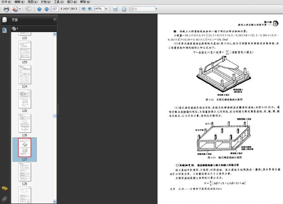Screen dimensions: 283x204
Task: Go to the previous page with the up arrow
Action: click(39, 9)
